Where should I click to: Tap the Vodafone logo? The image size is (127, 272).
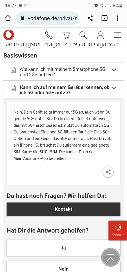click(x=9, y=35)
